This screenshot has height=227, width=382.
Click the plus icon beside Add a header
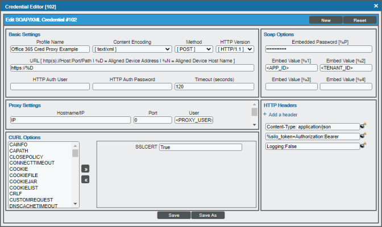pyautogui.click(x=265, y=114)
